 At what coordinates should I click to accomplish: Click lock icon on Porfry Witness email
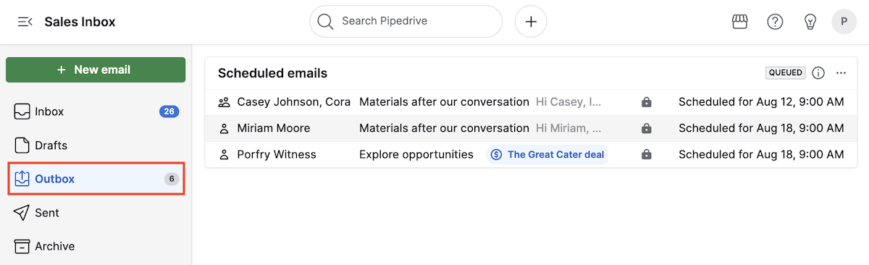[x=647, y=155]
